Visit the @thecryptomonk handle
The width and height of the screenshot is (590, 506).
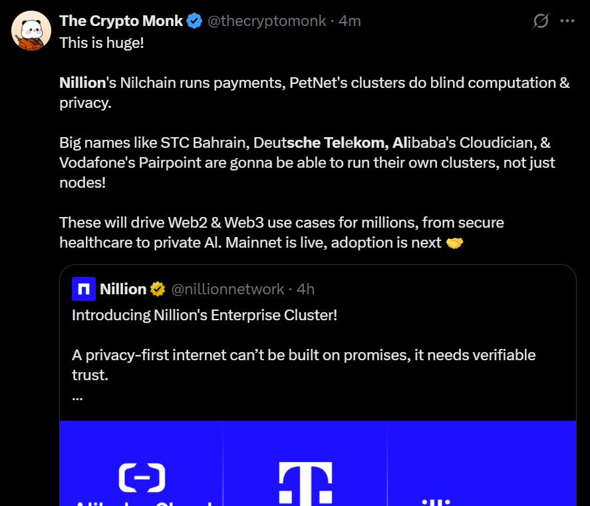pyautogui.click(x=267, y=21)
